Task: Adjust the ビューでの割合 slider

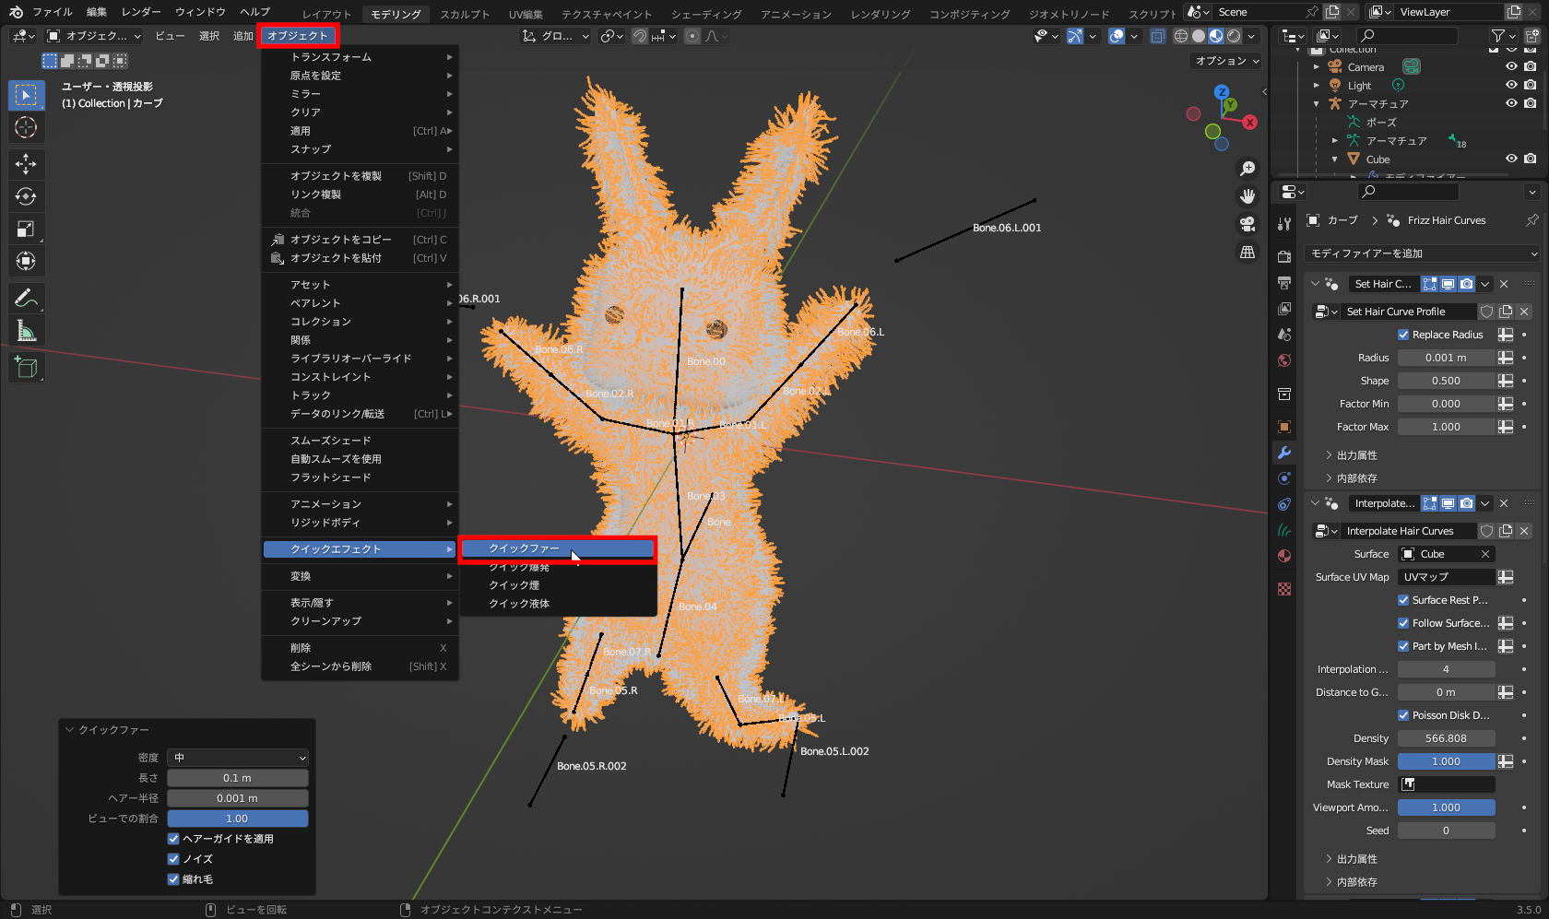Action: 237,818
